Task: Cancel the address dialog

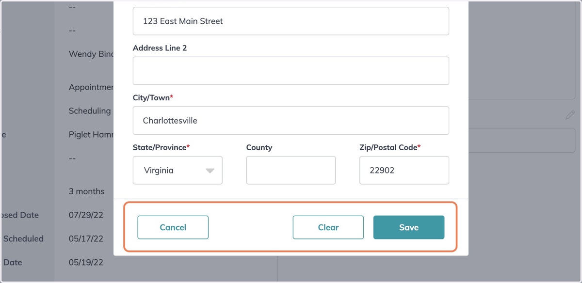Action: coord(173,227)
